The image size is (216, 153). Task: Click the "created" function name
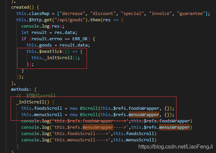[x=20, y=7]
